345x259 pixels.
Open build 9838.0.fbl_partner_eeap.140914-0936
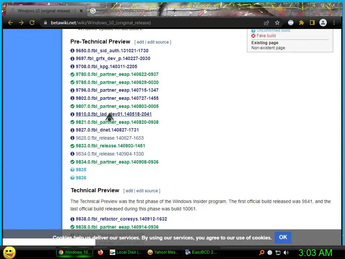coord(117,227)
